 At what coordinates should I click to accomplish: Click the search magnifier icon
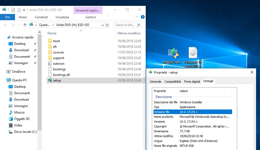(139, 25)
